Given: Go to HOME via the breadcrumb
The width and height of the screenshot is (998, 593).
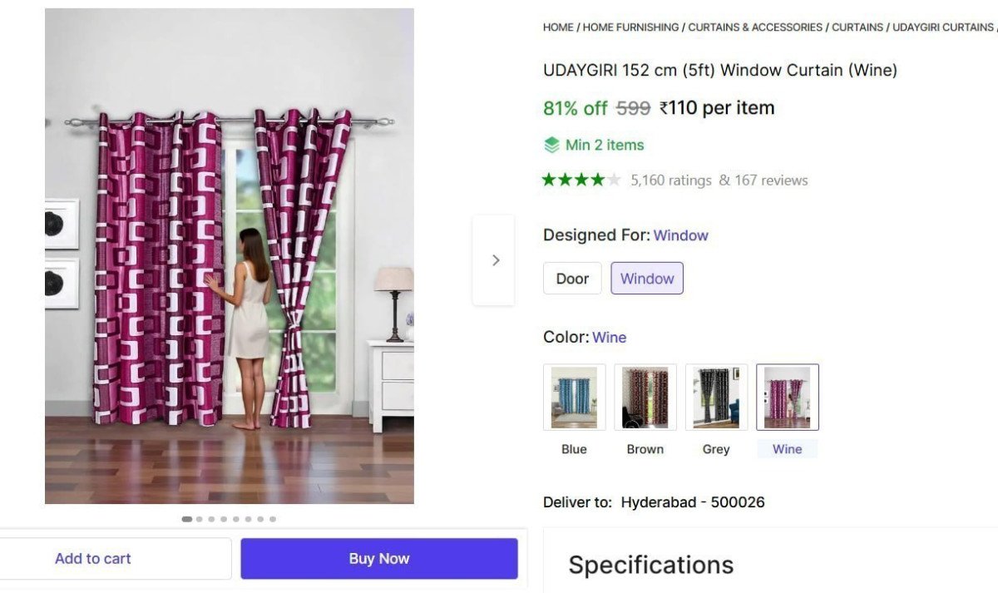Looking at the screenshot, I should (x=556, y=27).
